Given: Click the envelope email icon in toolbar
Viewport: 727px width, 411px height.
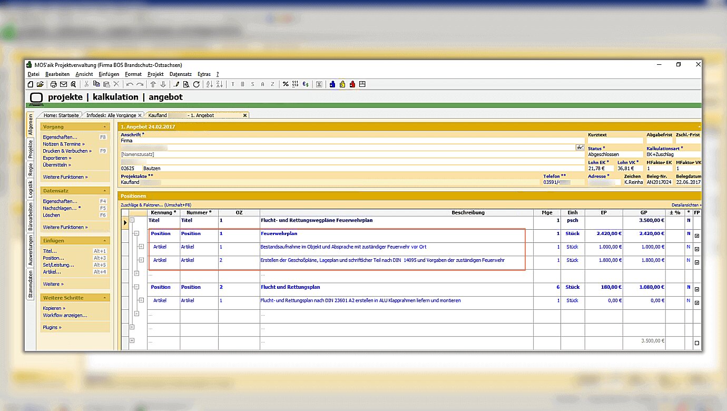Looking at the screenshot, I should (x=63, y=84).
